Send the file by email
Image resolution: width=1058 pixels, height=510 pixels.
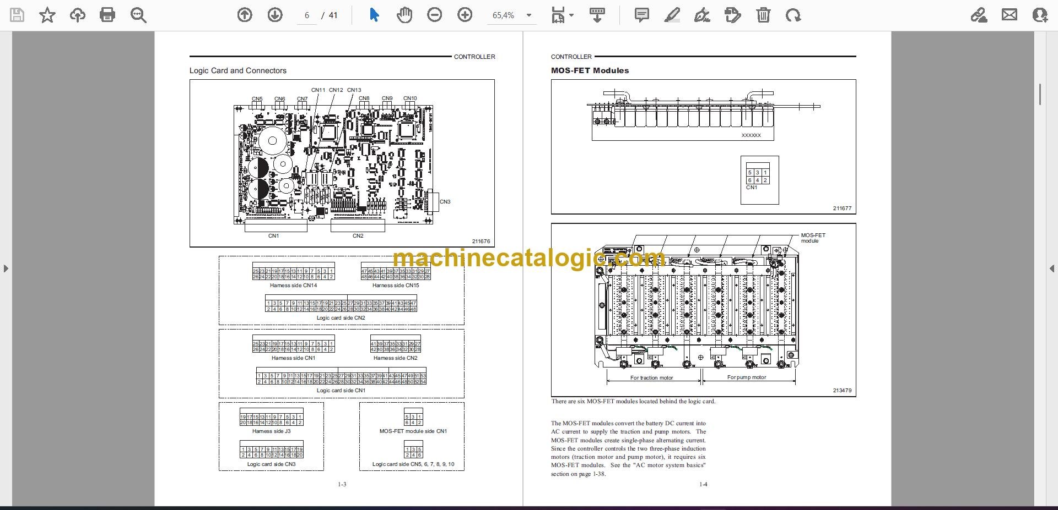click(x=1010, y=15)
